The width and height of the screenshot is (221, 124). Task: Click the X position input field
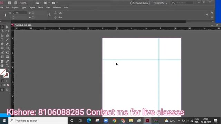[21, 13]
